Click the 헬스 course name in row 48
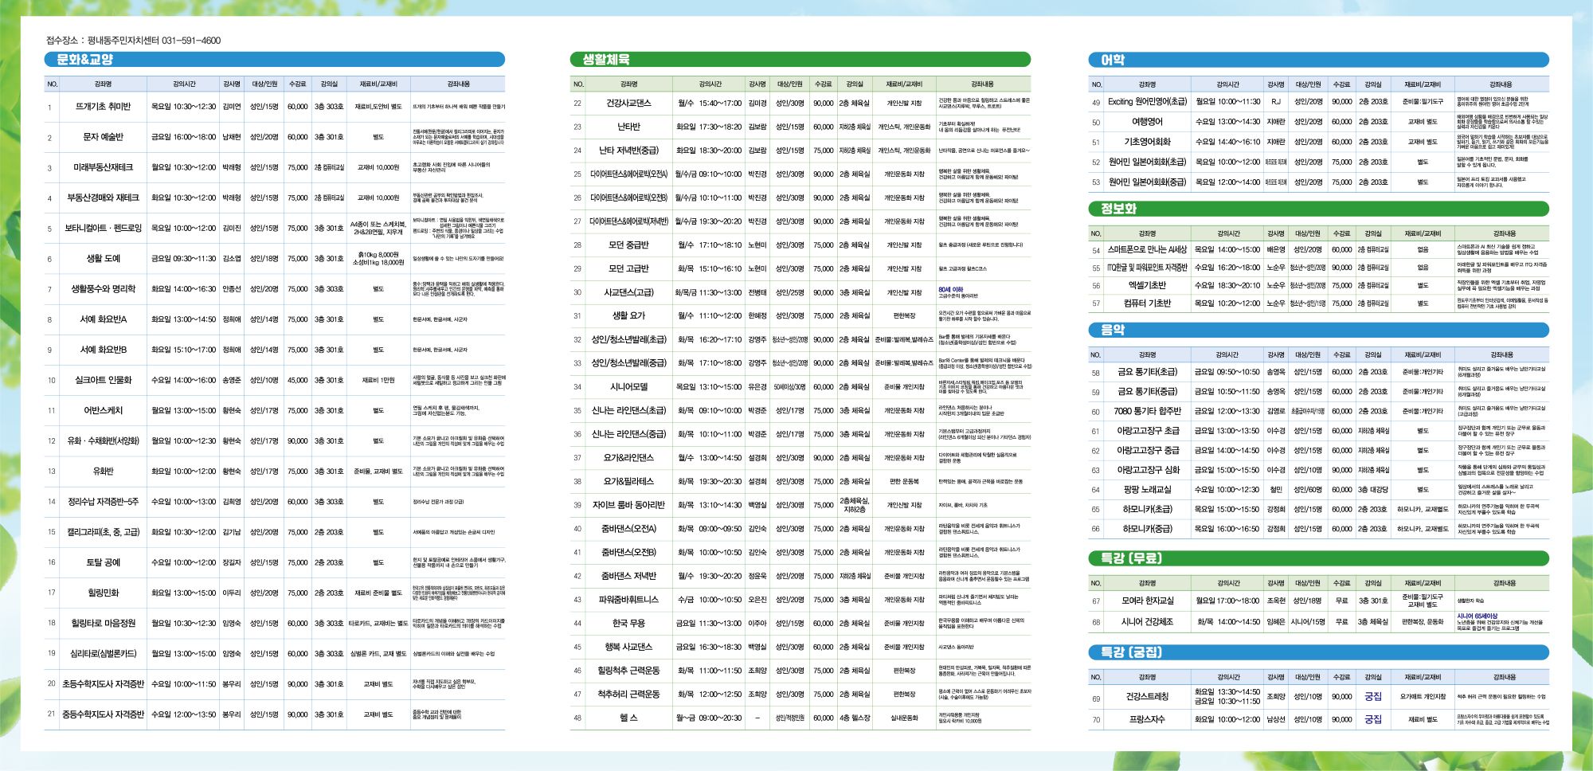 point(628,718)
